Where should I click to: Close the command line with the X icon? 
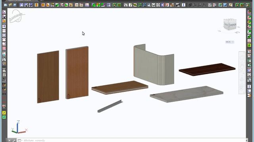point(10,140)
